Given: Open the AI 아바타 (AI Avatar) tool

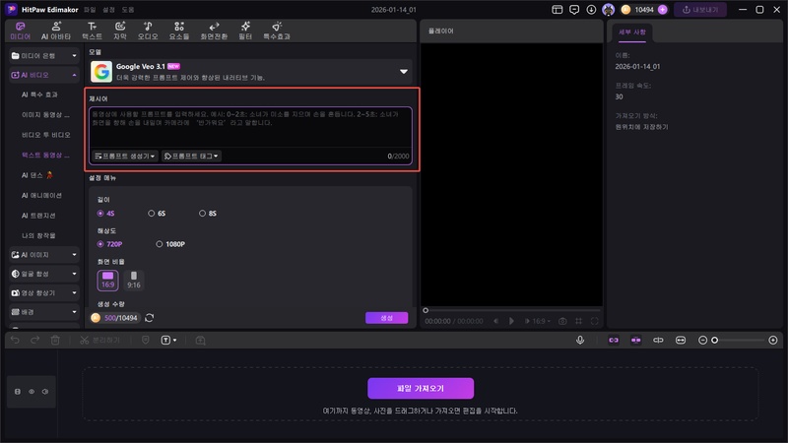Looking at the screenshot, I should (56, 31).
